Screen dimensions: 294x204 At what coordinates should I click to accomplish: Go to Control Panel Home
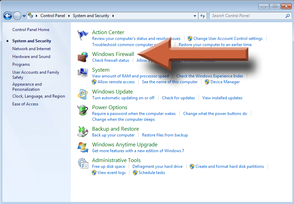(x=31, y=30)
